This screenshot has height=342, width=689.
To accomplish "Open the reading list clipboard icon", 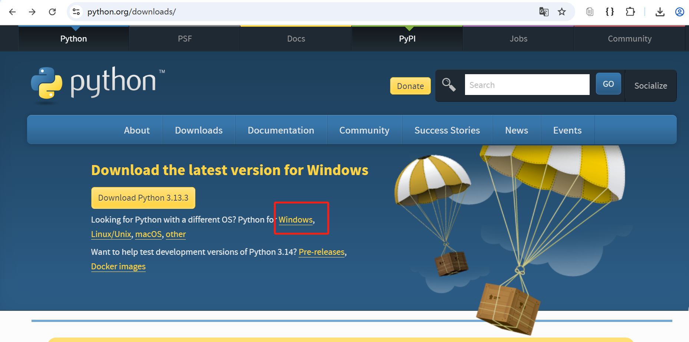I will [x=590, y=12].
